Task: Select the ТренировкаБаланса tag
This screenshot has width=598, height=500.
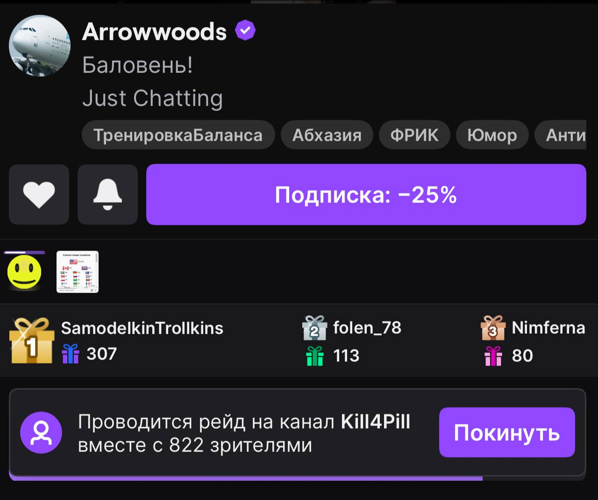Action: point(178,135)
